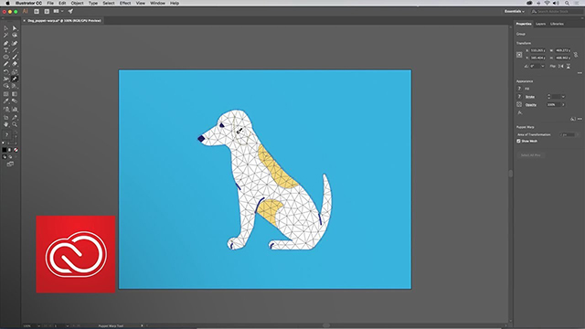Image resolution: width=585 pixels, height=329 pixels.
Task: Switch to the Layers tab
Action: click(540, 24)
